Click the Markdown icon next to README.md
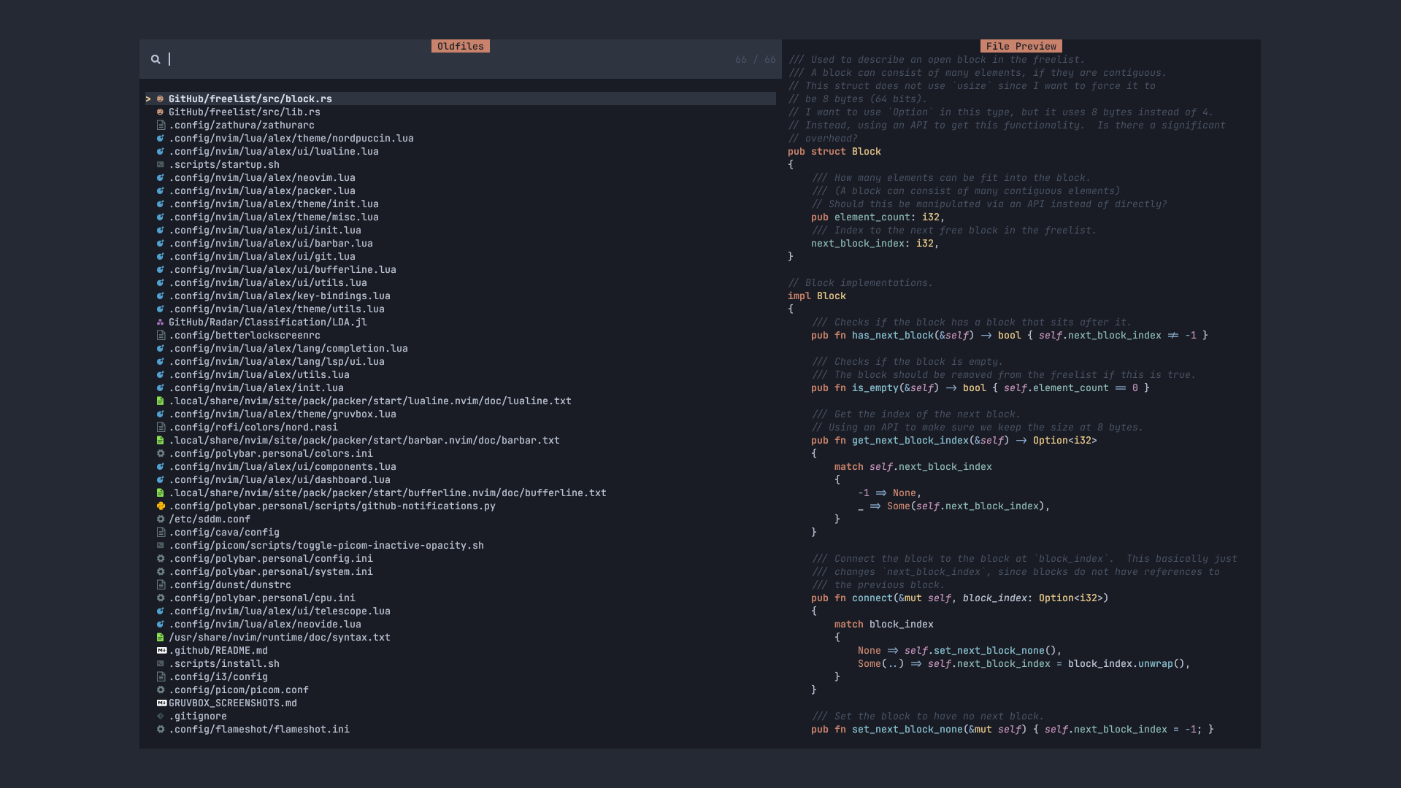 tap(162, 650)
